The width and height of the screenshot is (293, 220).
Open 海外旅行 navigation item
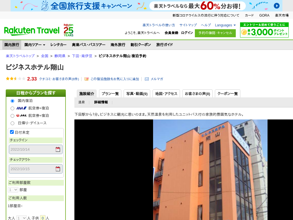coord(118,45)
